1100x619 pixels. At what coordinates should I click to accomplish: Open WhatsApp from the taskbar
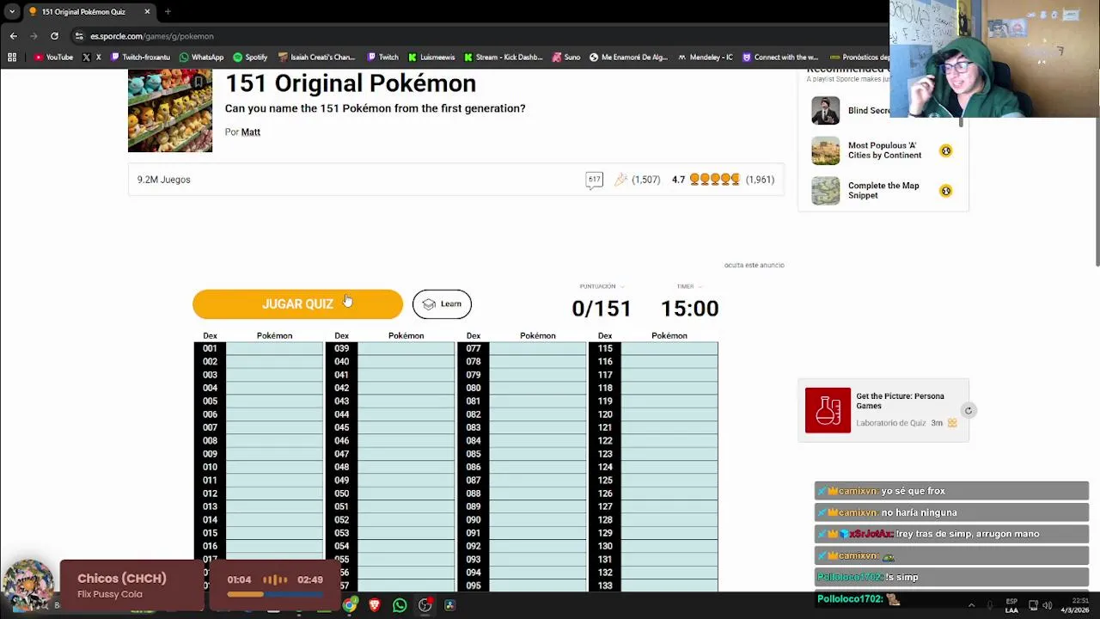pyautogui.click(x=400, y=605)
